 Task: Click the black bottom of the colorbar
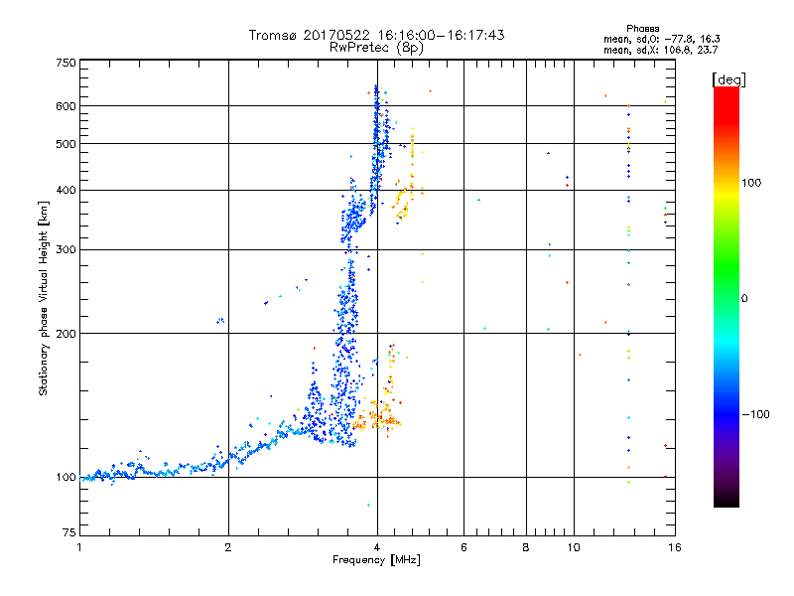click(x=727, y=500)
